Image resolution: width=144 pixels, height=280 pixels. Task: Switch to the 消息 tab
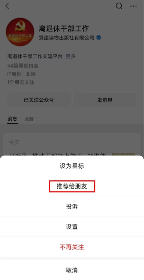12,119
